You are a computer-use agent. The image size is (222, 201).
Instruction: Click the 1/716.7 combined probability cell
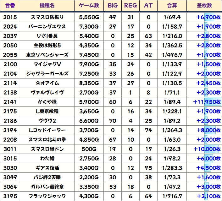pyautogui.click(x=173, y=196)
